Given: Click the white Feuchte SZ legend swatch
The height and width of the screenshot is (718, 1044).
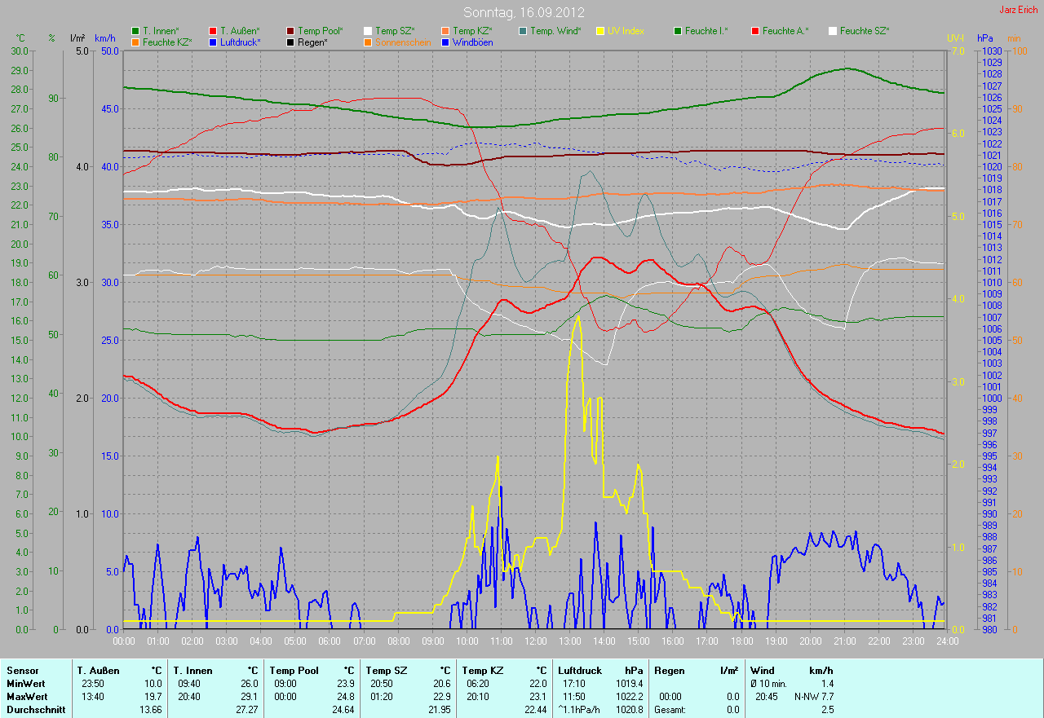Looking at the screenshot, I should tap(833, 31).
